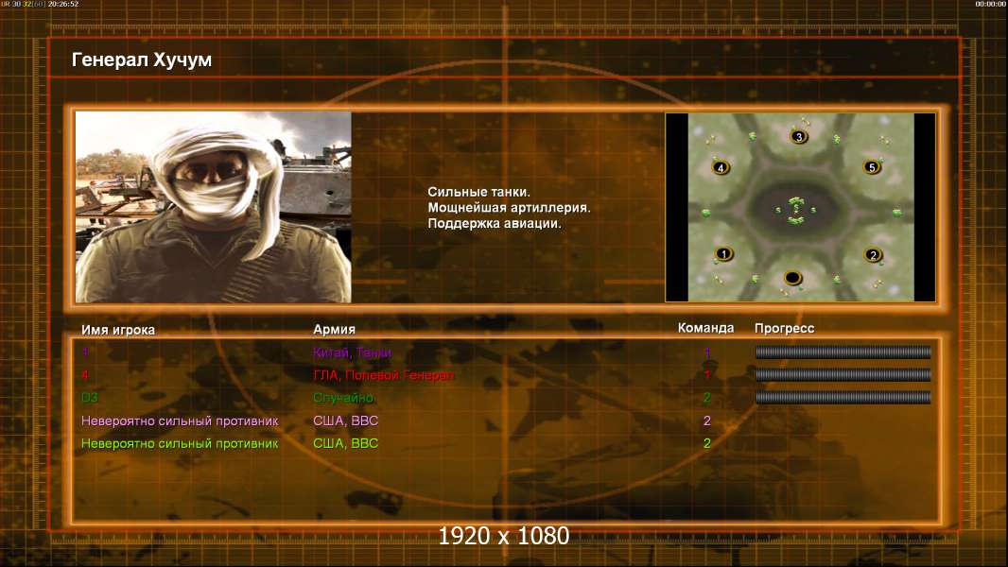Click the team number in the pink "США, ВВС" row

coord(707,421)
